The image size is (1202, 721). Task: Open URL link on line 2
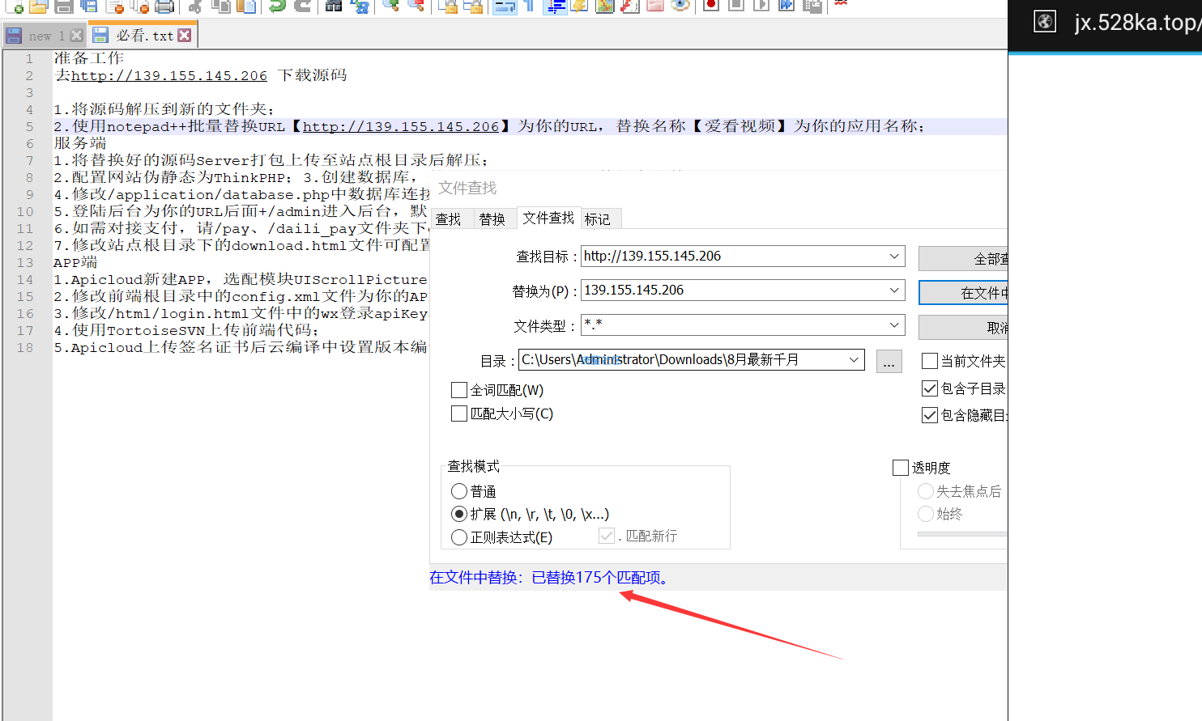[x=168, y=75]
